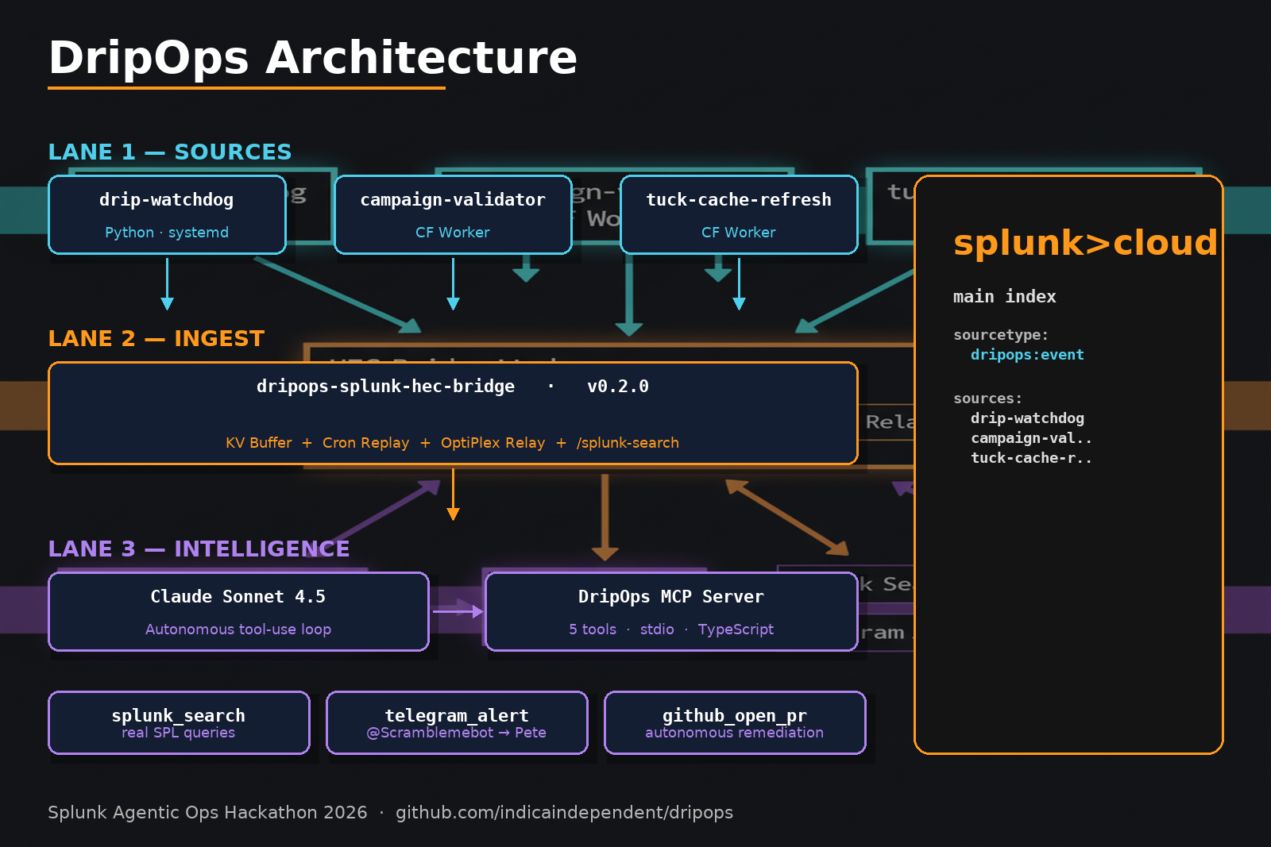
Task: Open the DripOps MCP Server box
Action: [x=671, y=611]
